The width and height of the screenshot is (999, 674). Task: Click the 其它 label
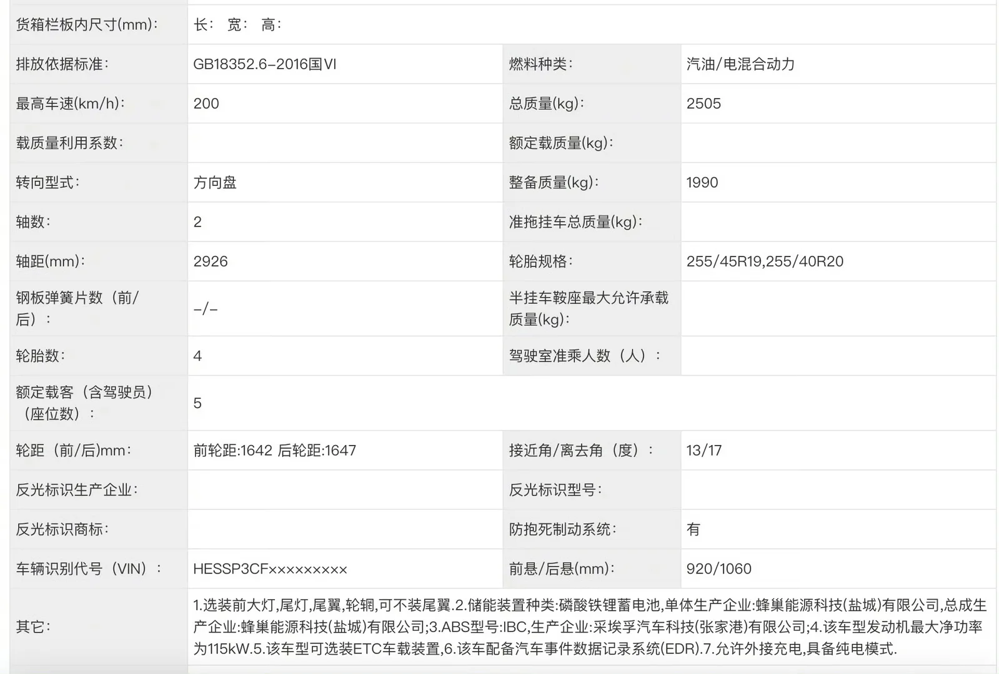pyautogui.click(x=33, y=627)
